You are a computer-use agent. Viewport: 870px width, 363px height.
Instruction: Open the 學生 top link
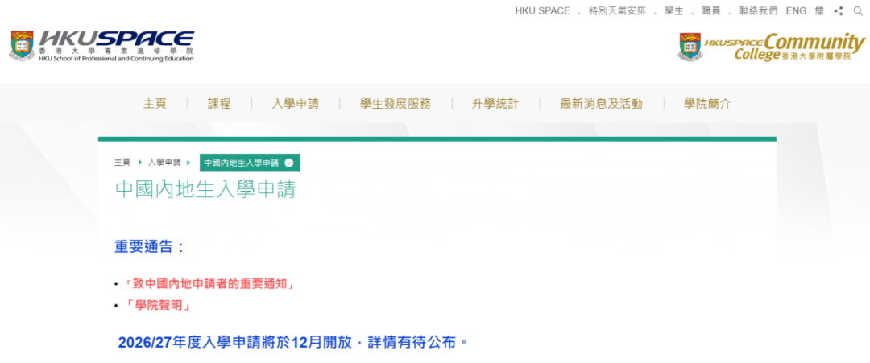674,11
